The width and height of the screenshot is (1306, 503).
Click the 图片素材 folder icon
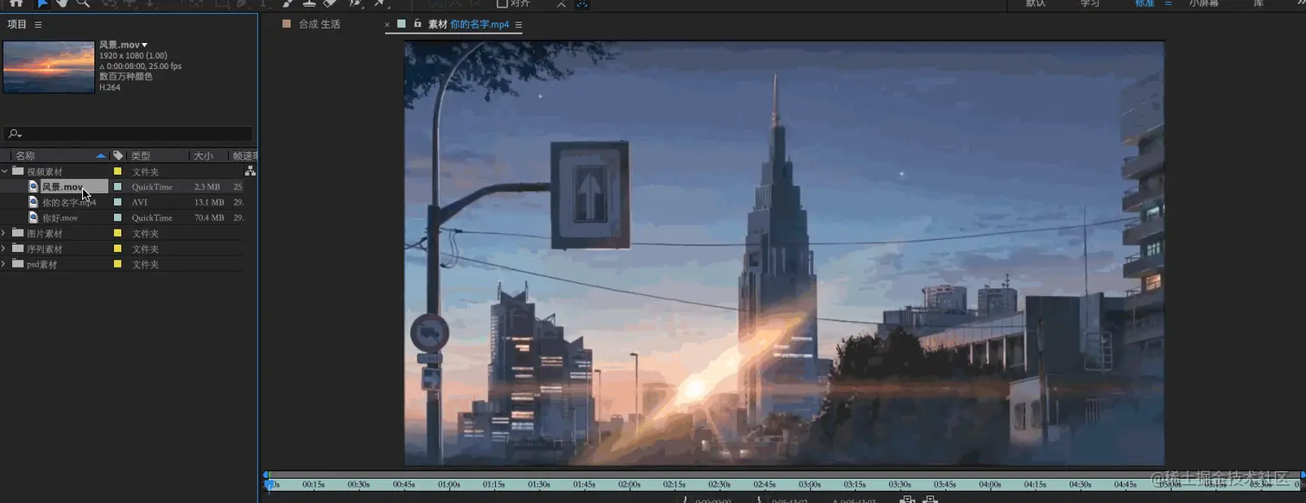pyautogui.click(x=18, y=234)
